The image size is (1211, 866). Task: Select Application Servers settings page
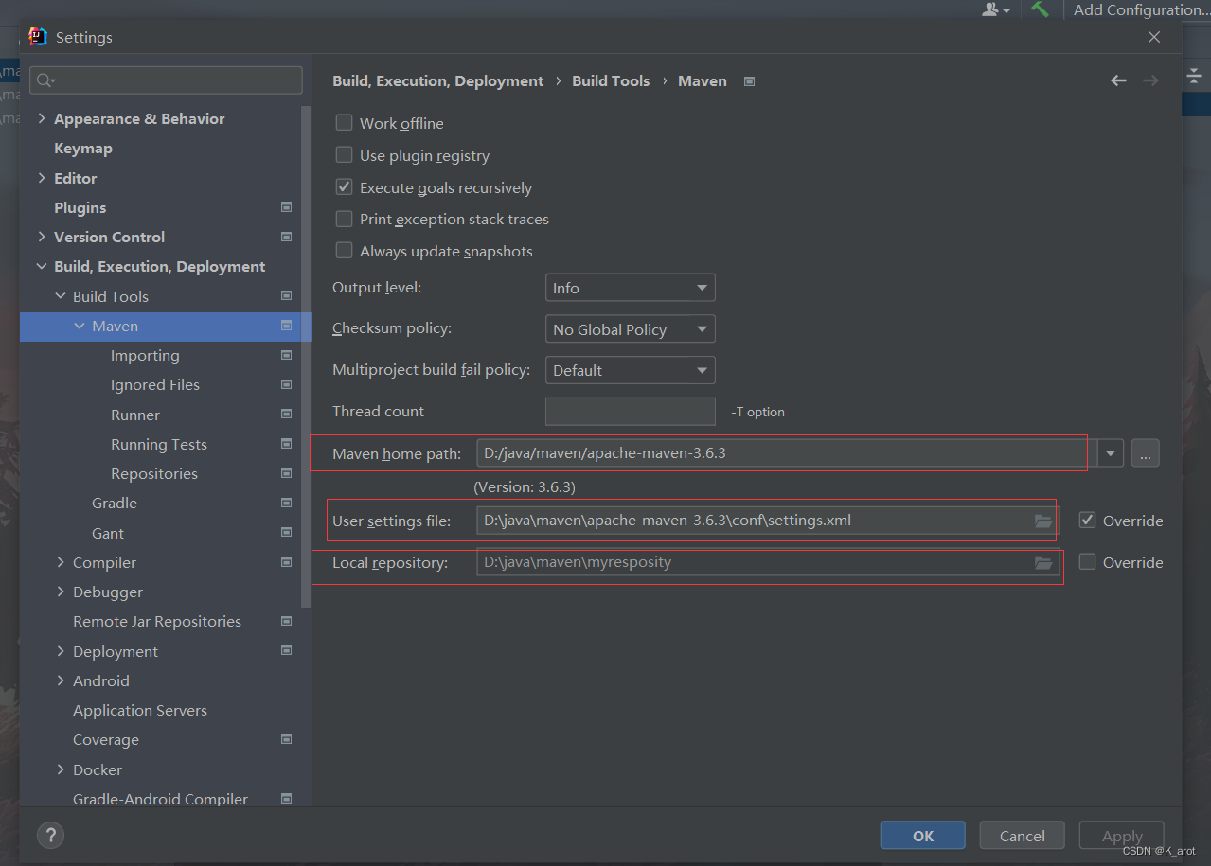[140, 710]
